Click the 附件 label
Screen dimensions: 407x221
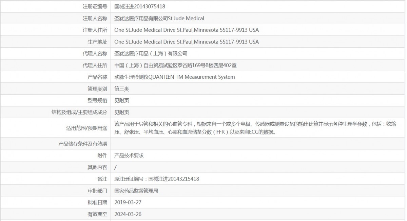pyautogui.click(x=102, y=155)
